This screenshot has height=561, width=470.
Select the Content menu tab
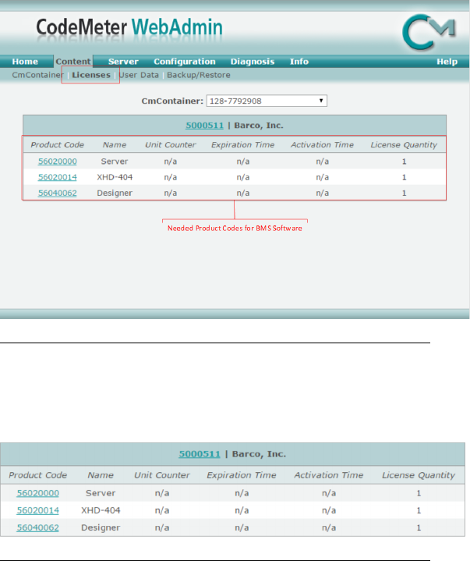pyautogui.click(x=73, y=62)
